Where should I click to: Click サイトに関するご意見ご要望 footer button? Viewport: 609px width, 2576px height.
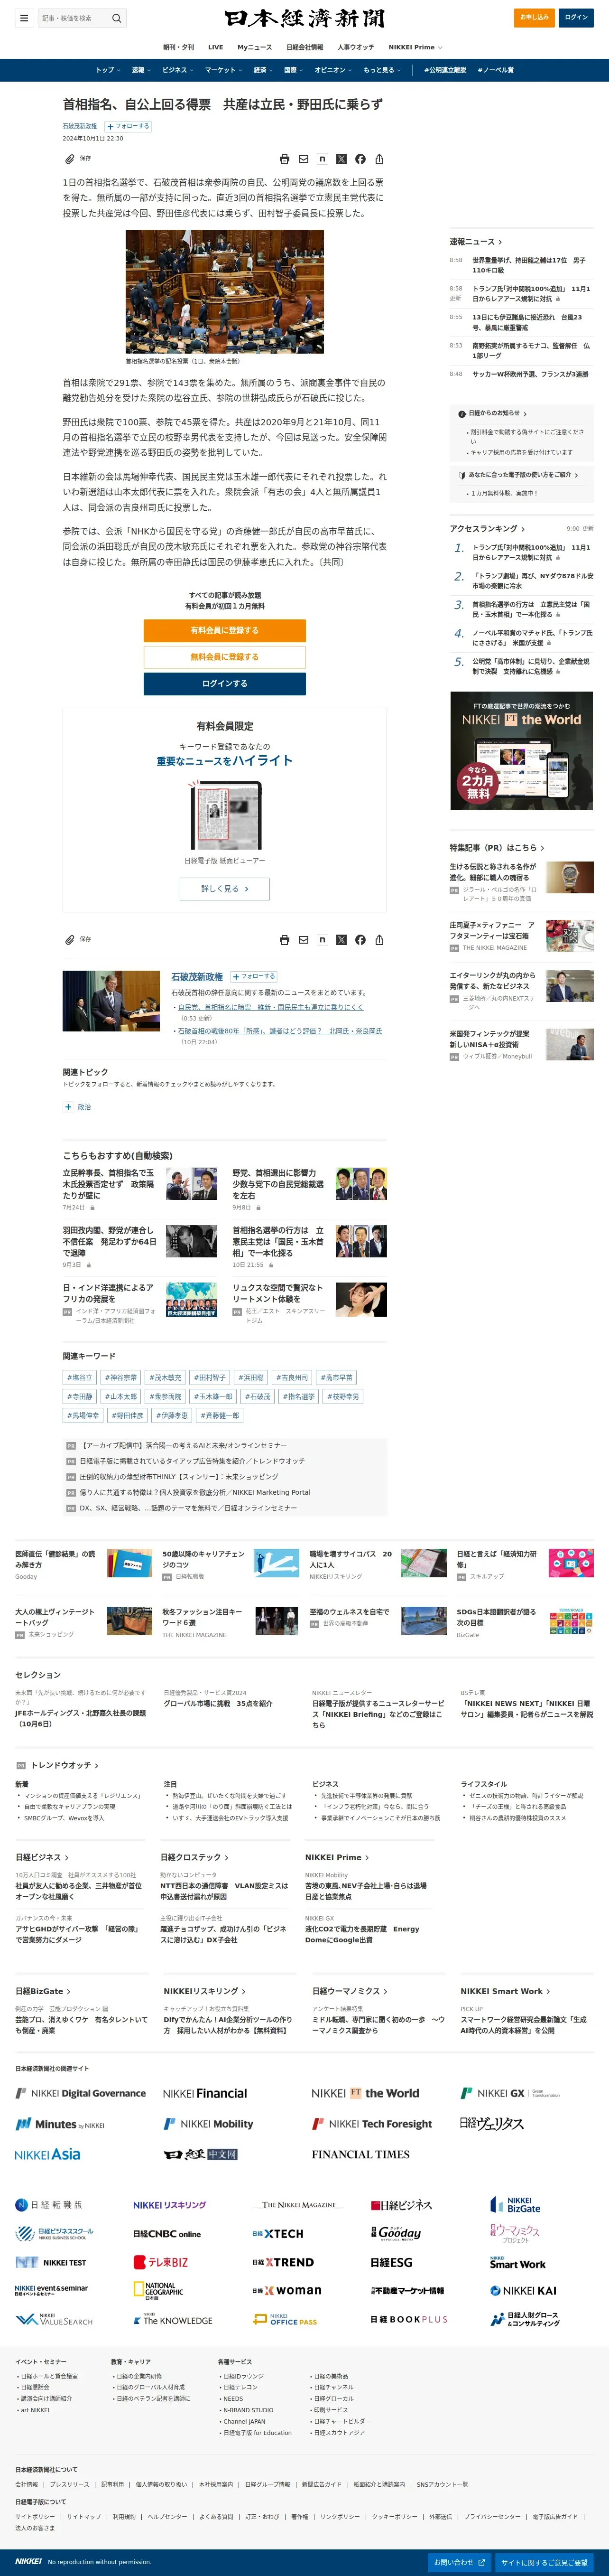point(545,2562)
